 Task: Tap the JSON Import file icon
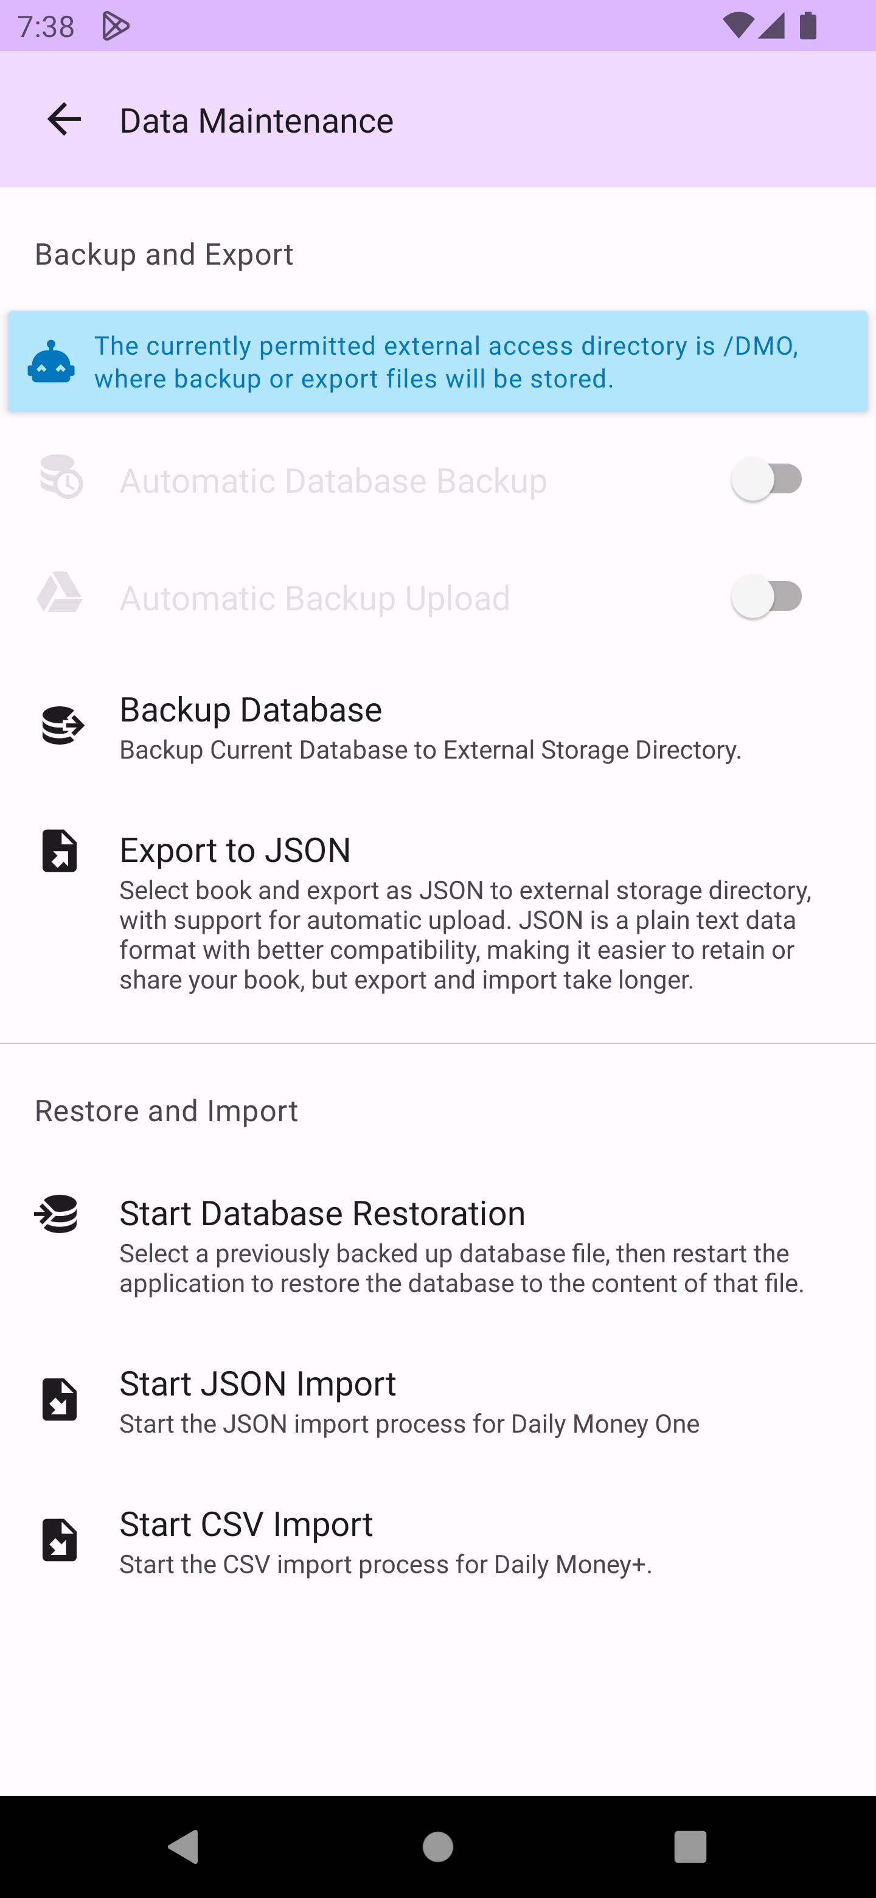tap(60, 1399)
